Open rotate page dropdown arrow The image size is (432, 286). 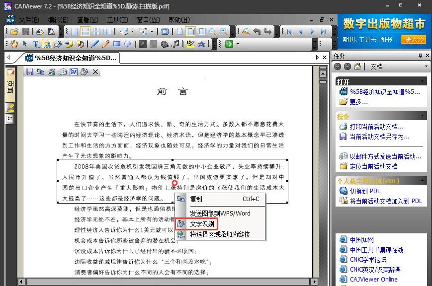(133, 32)
